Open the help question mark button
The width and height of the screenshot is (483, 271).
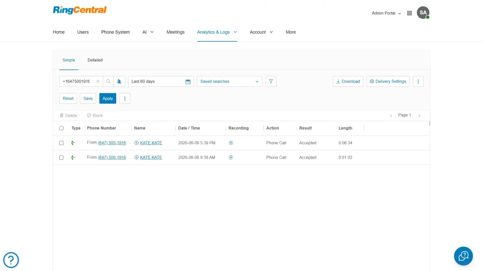[x=11, y=260]
